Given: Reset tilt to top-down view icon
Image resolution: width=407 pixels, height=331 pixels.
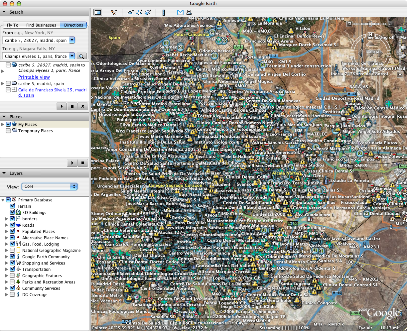Looking at the screenshot, I should 349,24.
